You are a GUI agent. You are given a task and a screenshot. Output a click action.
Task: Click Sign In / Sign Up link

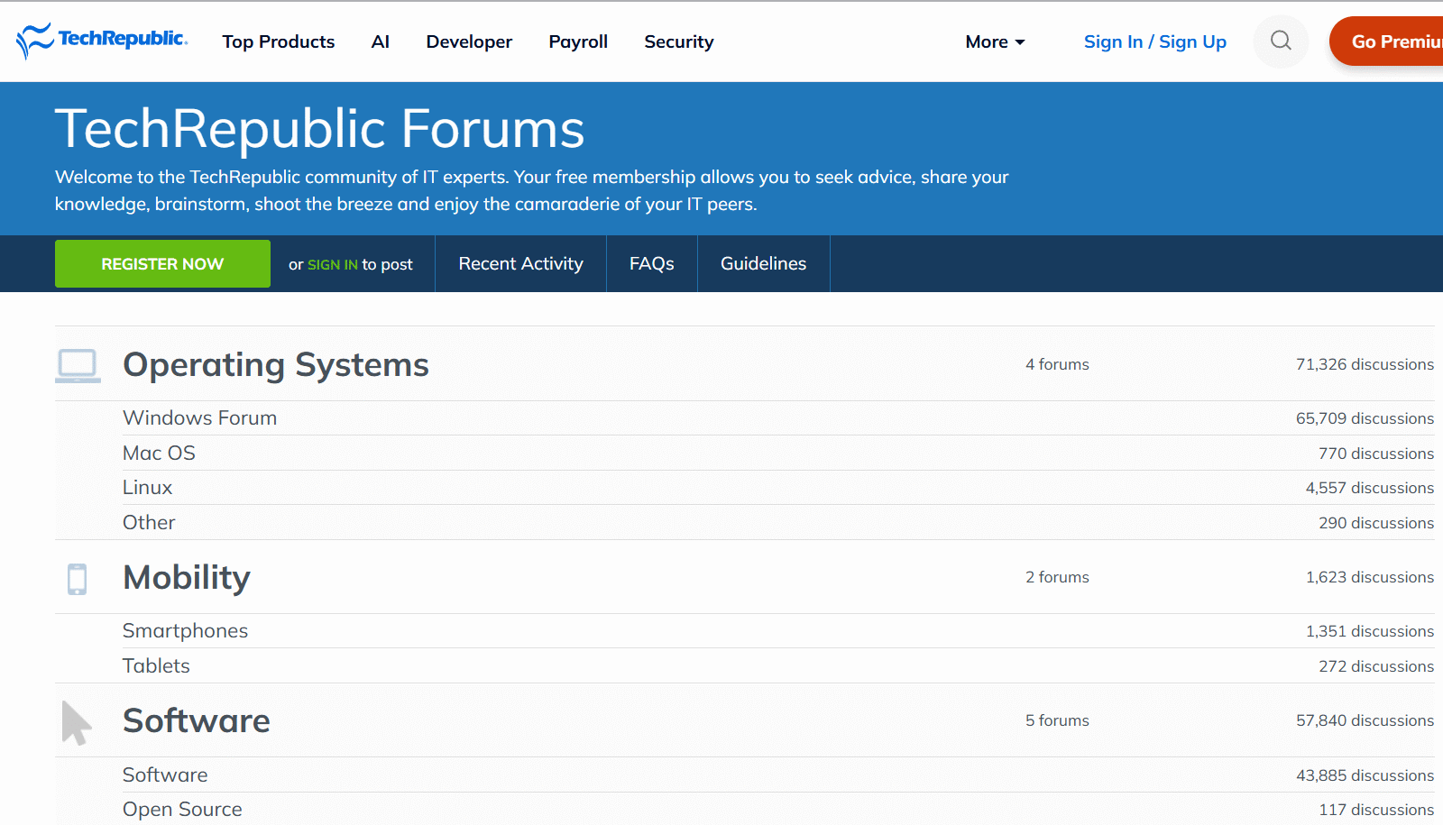click(x=1155, y=41)
